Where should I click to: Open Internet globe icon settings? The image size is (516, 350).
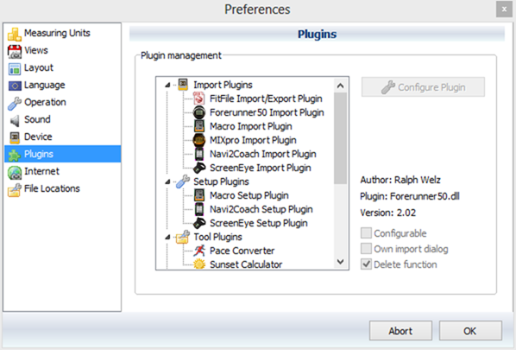pos(15,172)
